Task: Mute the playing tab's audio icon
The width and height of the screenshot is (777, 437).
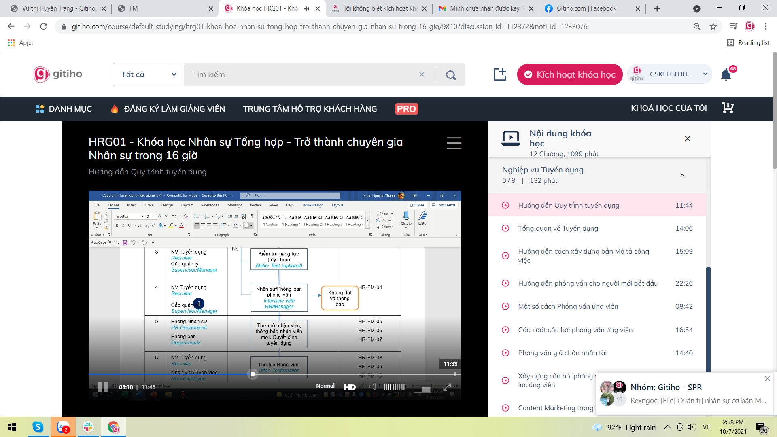Action: tap(306, 8)
